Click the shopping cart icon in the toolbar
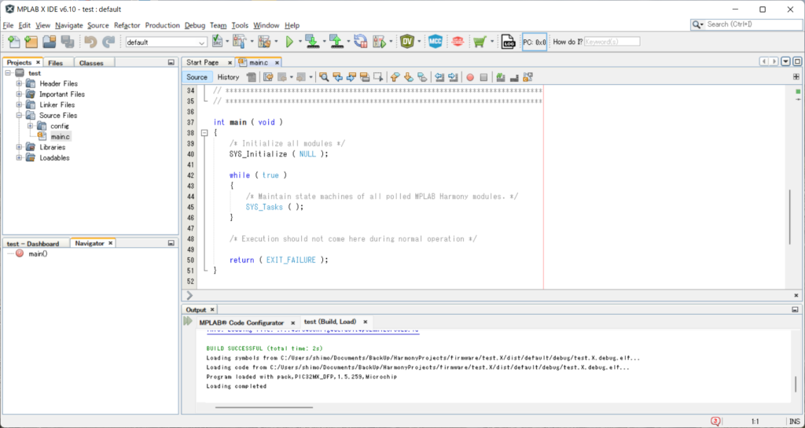Screen dimensions: 805x428 [x=480, y=42]
